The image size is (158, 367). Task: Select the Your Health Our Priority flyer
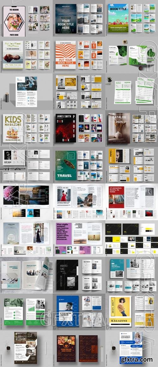[131, 347]
